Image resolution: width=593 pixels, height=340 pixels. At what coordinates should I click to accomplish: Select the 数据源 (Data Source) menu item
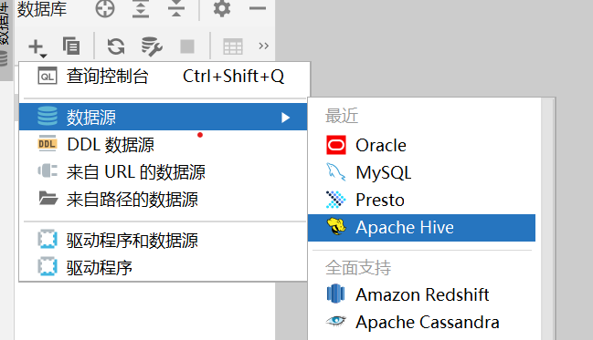coord(163,117)
